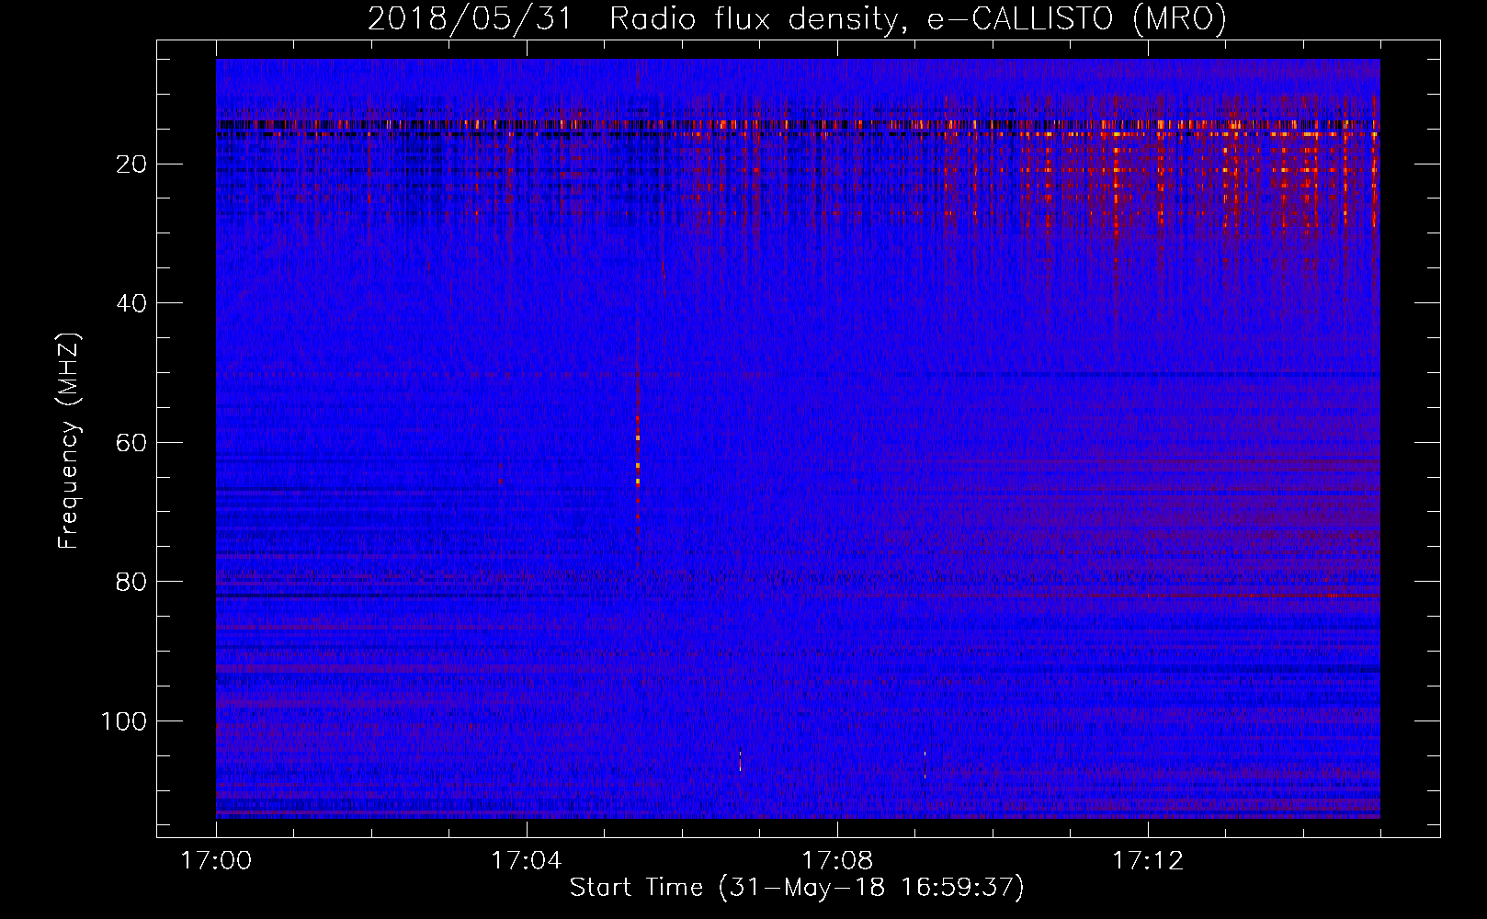Click the white spike near 17:09 at bottom
This screenshot has width=1487, height=919.
click(x=925, y=765)
